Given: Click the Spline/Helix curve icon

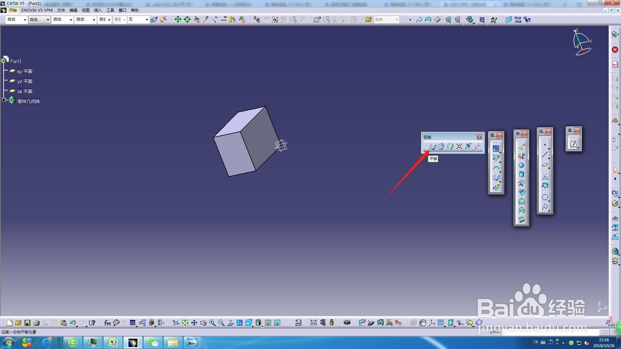Looking at the screenshot, I should point(545,206).
